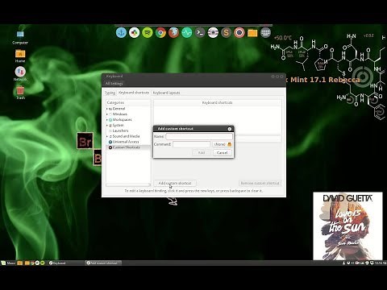Image resolution: width=387 pixels, height=290 pixels.
Task: Select the Add custom shortcut taskbar entry
Action: pos(103,263)
